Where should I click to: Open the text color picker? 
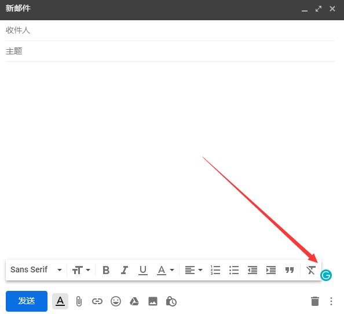[166, 270]
